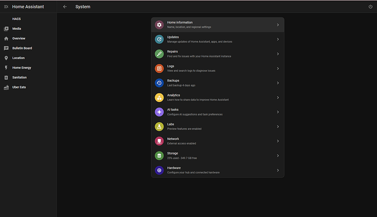Viewport: 377px width, 217px height.
Task: Click the purple AI tasks sparkle icon
Action: pyautogui.click(x=159, y=112)
